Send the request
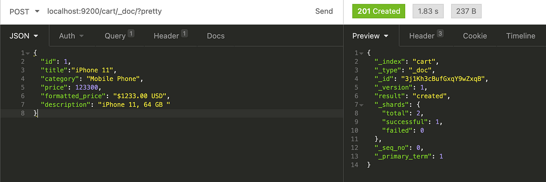Viewport: 546px width, 182px height. (x=324, y=11)
